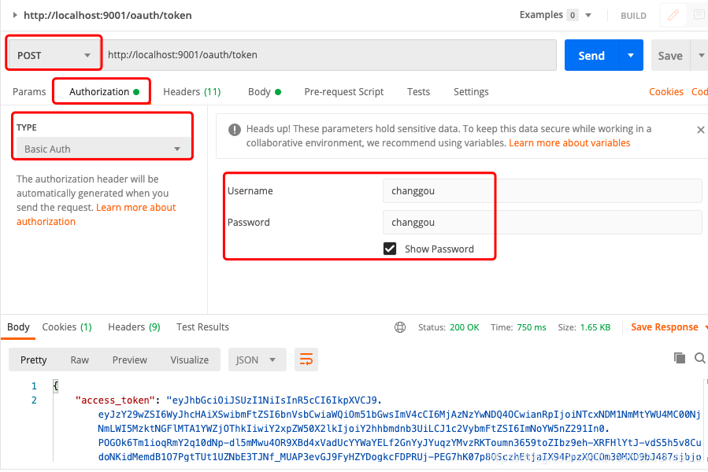Follow the Learn more about authorization link
The width and height of the screenshot is (708, 472).
click(96, 214)
